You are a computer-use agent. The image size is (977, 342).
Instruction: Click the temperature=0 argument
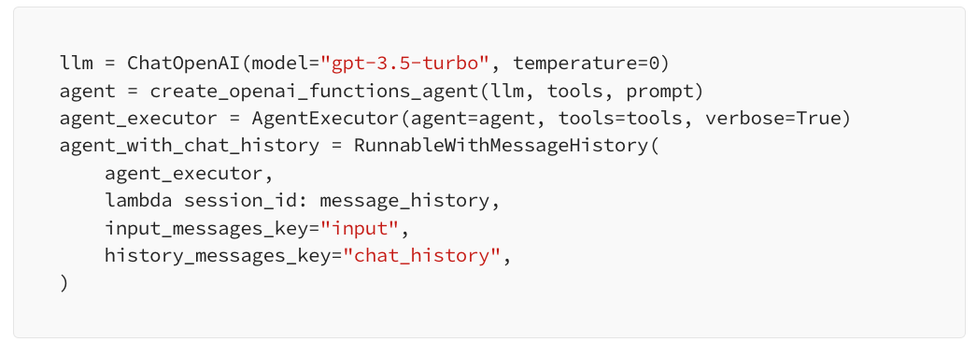585,64
